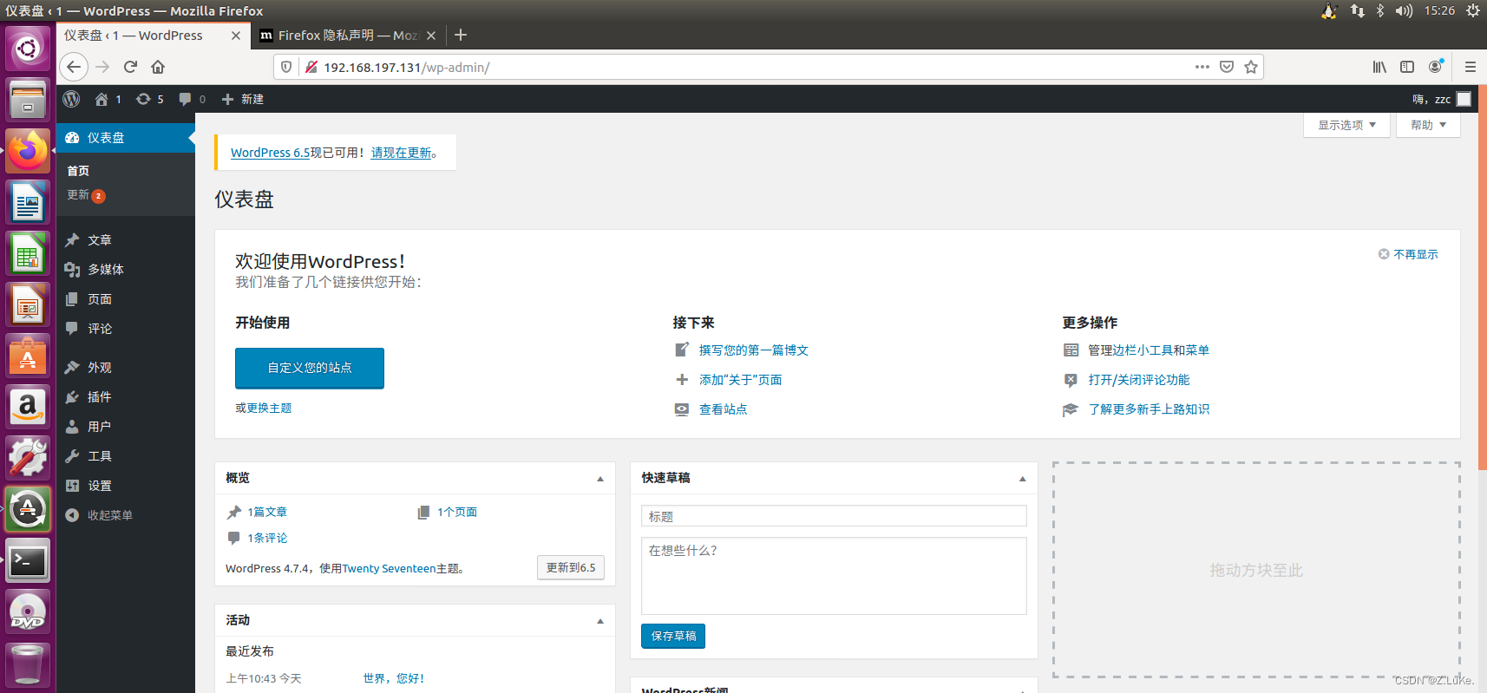Image resolution: width=1487 pixels, height=693 pixels.
Task: Collapse the 概览 widget toggle arrow
Action: pos(600,479)
